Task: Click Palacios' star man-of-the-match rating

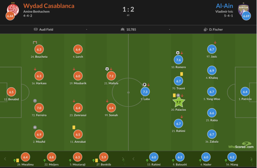Action: 178,102
